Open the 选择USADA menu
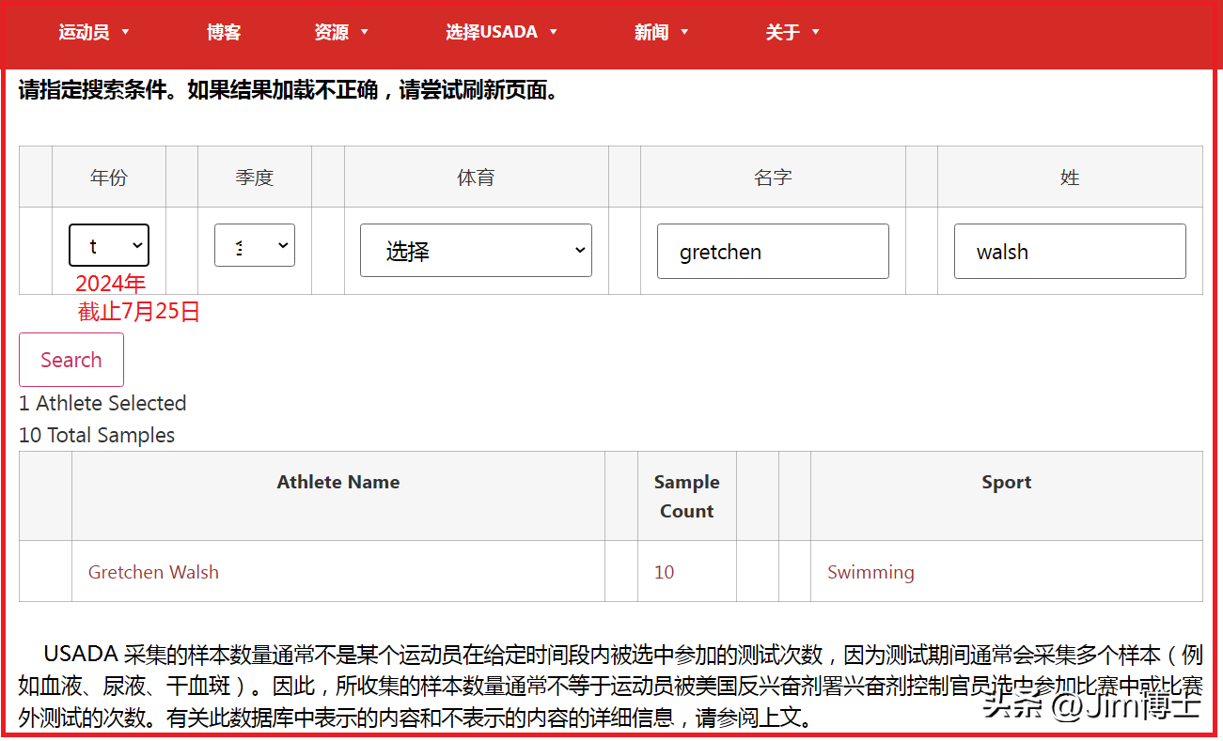The width and height of the screenshot is (1223, 741). click(x=491, y=33)
